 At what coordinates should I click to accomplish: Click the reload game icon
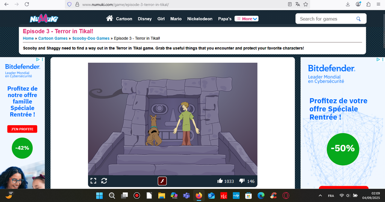[x=104, y=181]
